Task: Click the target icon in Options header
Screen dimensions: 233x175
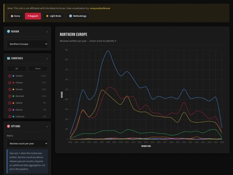Action: 9,126
